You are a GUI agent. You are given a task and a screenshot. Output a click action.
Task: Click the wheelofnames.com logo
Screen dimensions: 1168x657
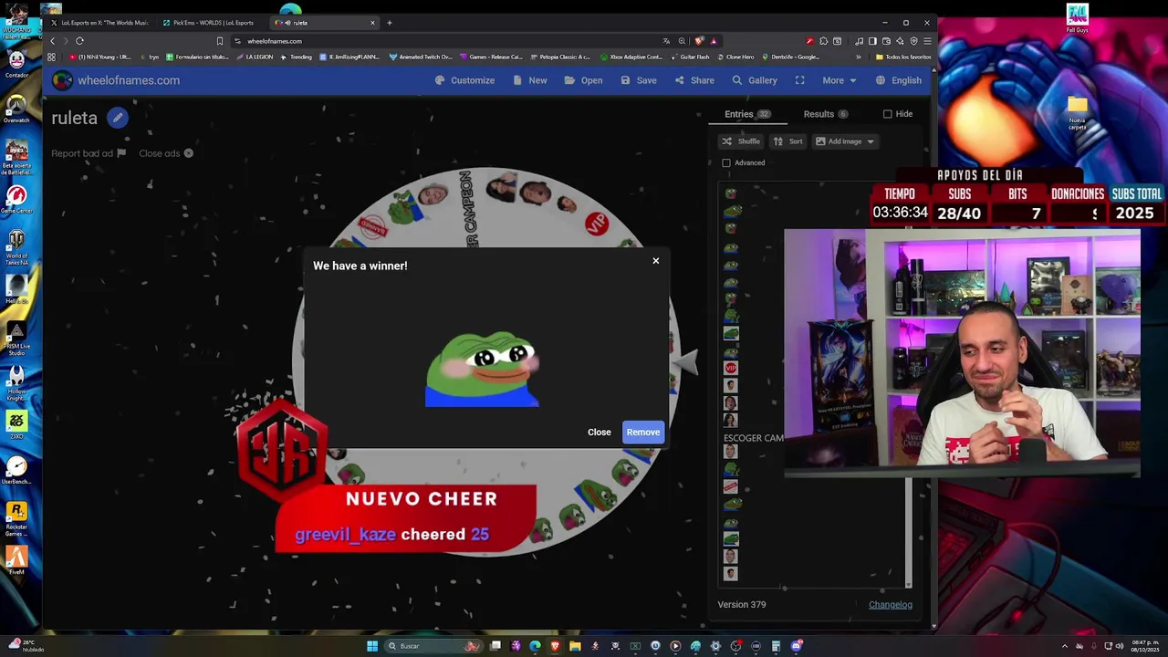coord(116,80)
